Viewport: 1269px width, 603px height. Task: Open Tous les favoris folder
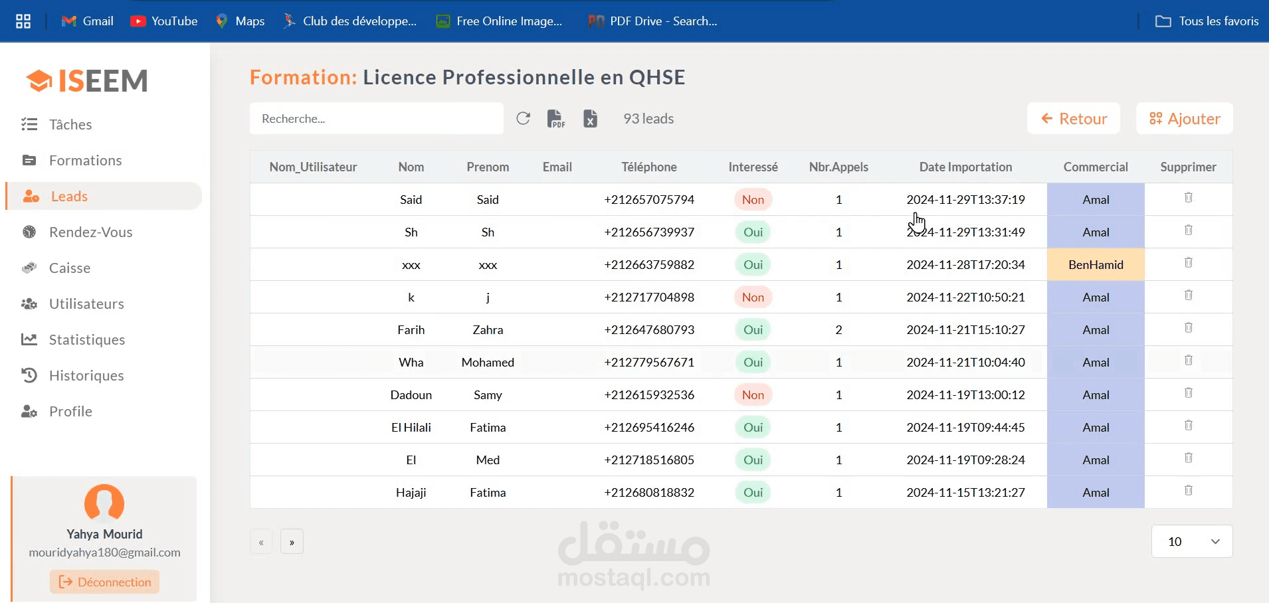(x=1207, y=21)
